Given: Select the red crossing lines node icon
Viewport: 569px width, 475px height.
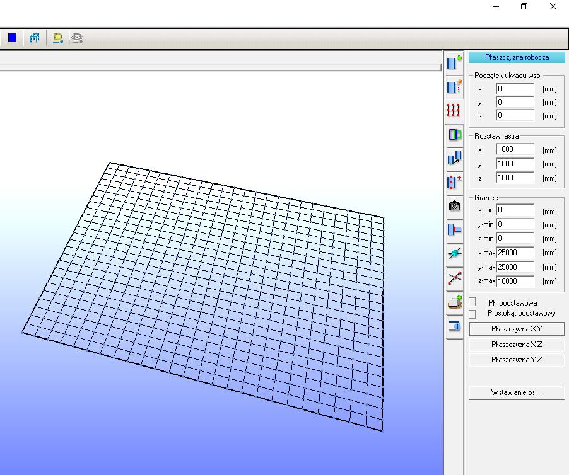Looking at the screenshot, I should [454, 278].
